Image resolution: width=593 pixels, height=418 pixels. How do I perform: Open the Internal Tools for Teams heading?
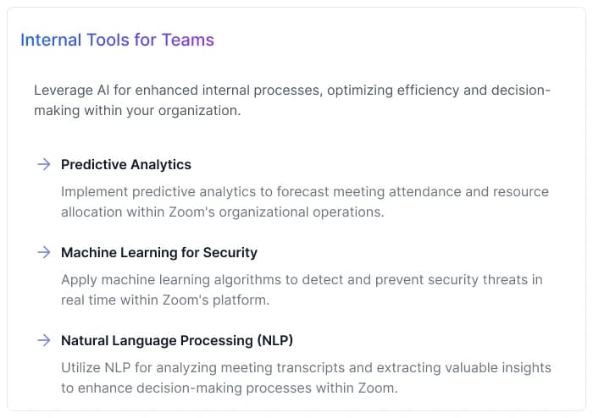pos(117,40)
